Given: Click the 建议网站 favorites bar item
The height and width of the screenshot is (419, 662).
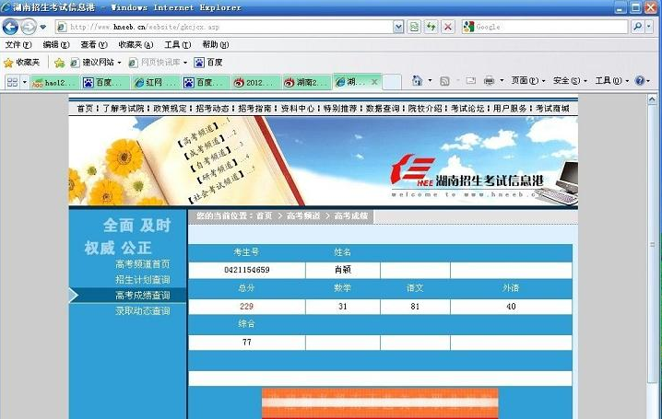Looking at the screenshot, I should point(95,63).
